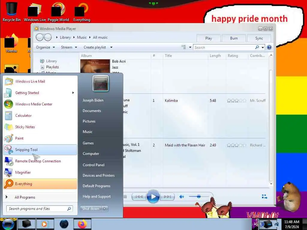Open Getting Started in Start menu
The image size is (307, 230).
coord(40,93)
